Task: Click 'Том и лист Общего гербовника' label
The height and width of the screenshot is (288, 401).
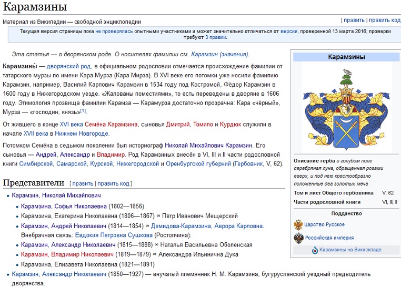Action: pos(334,193)
